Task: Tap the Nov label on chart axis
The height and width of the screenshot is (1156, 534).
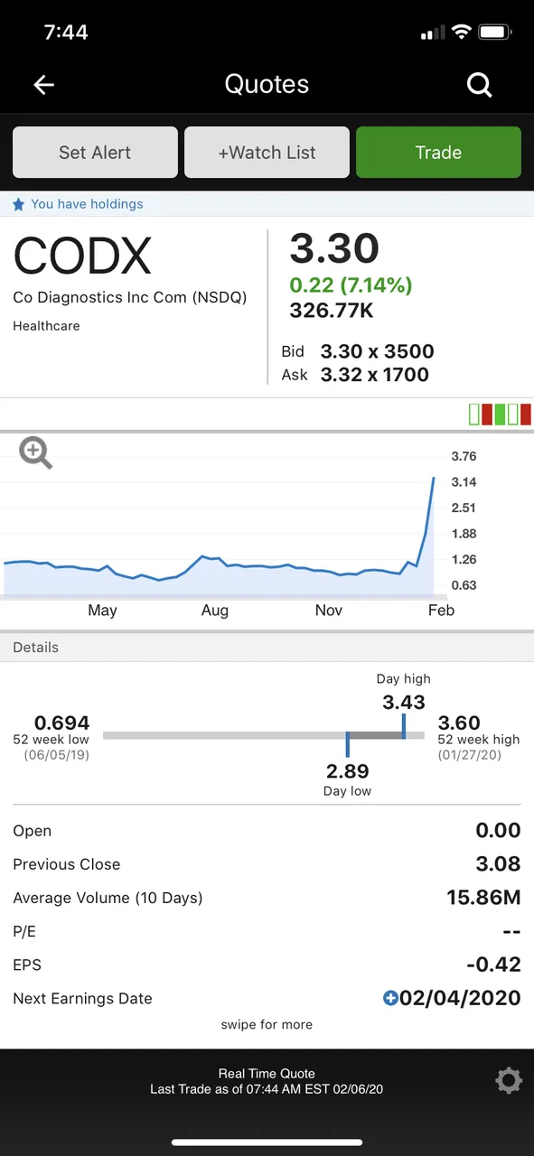Action: (329, 611)
